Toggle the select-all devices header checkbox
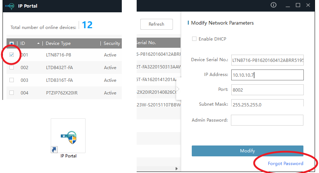Image resolution: width=319 pixels, height=173 pixels. (12, 43)
